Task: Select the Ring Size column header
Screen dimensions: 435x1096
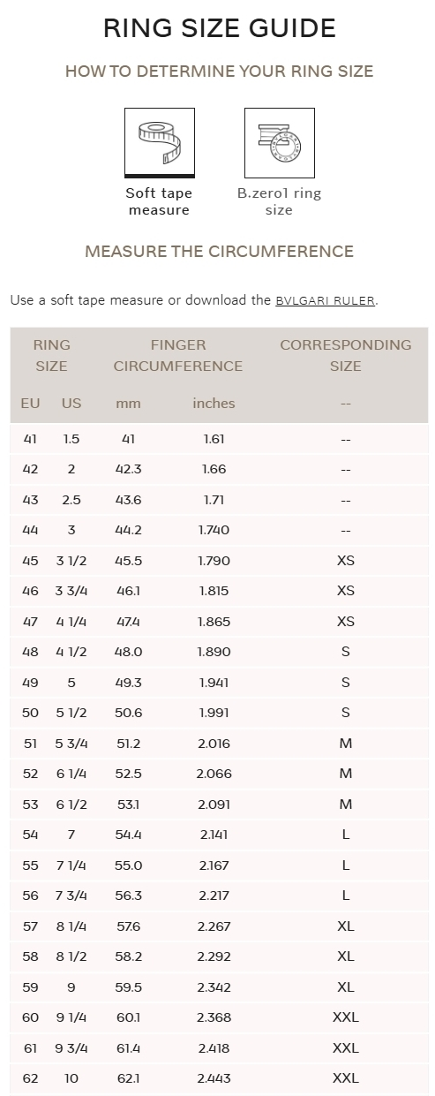Action: (51, 355)
